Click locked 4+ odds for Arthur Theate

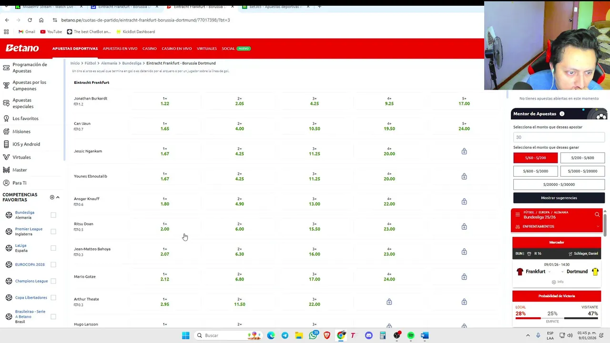tap(389, 302)
